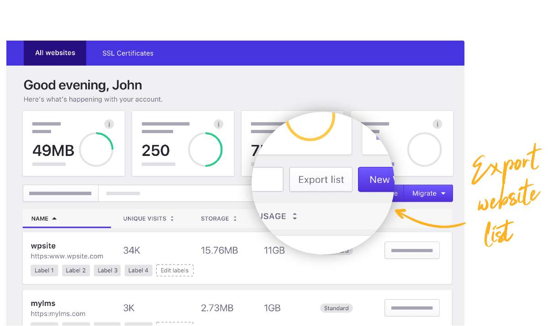The width and height of the screenshot is (548, 326).
Task: Click the action button on the mylms row
Action: pos(412,308)
